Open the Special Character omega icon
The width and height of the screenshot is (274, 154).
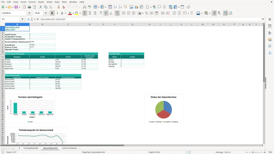[147, 7]
